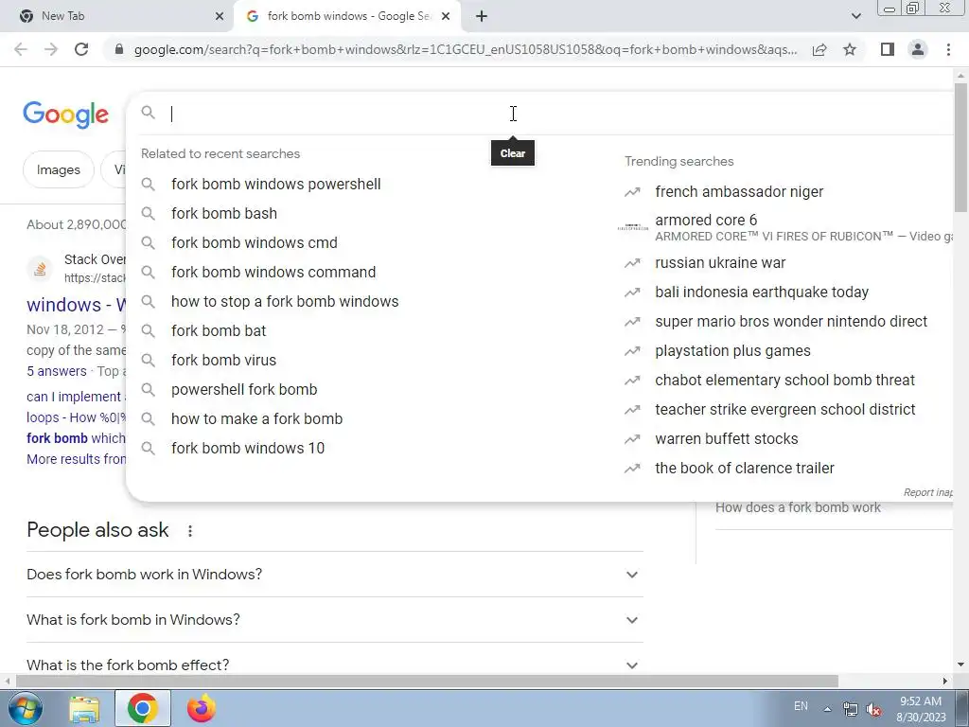Click Report inappropriate predictions link
The image size is (969, 727).
click(927, 492)
